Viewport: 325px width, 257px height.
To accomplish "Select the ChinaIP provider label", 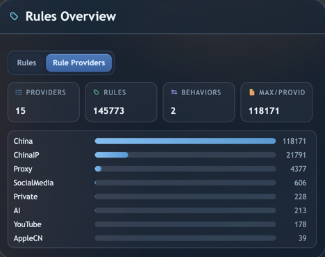I will point(26,155).
